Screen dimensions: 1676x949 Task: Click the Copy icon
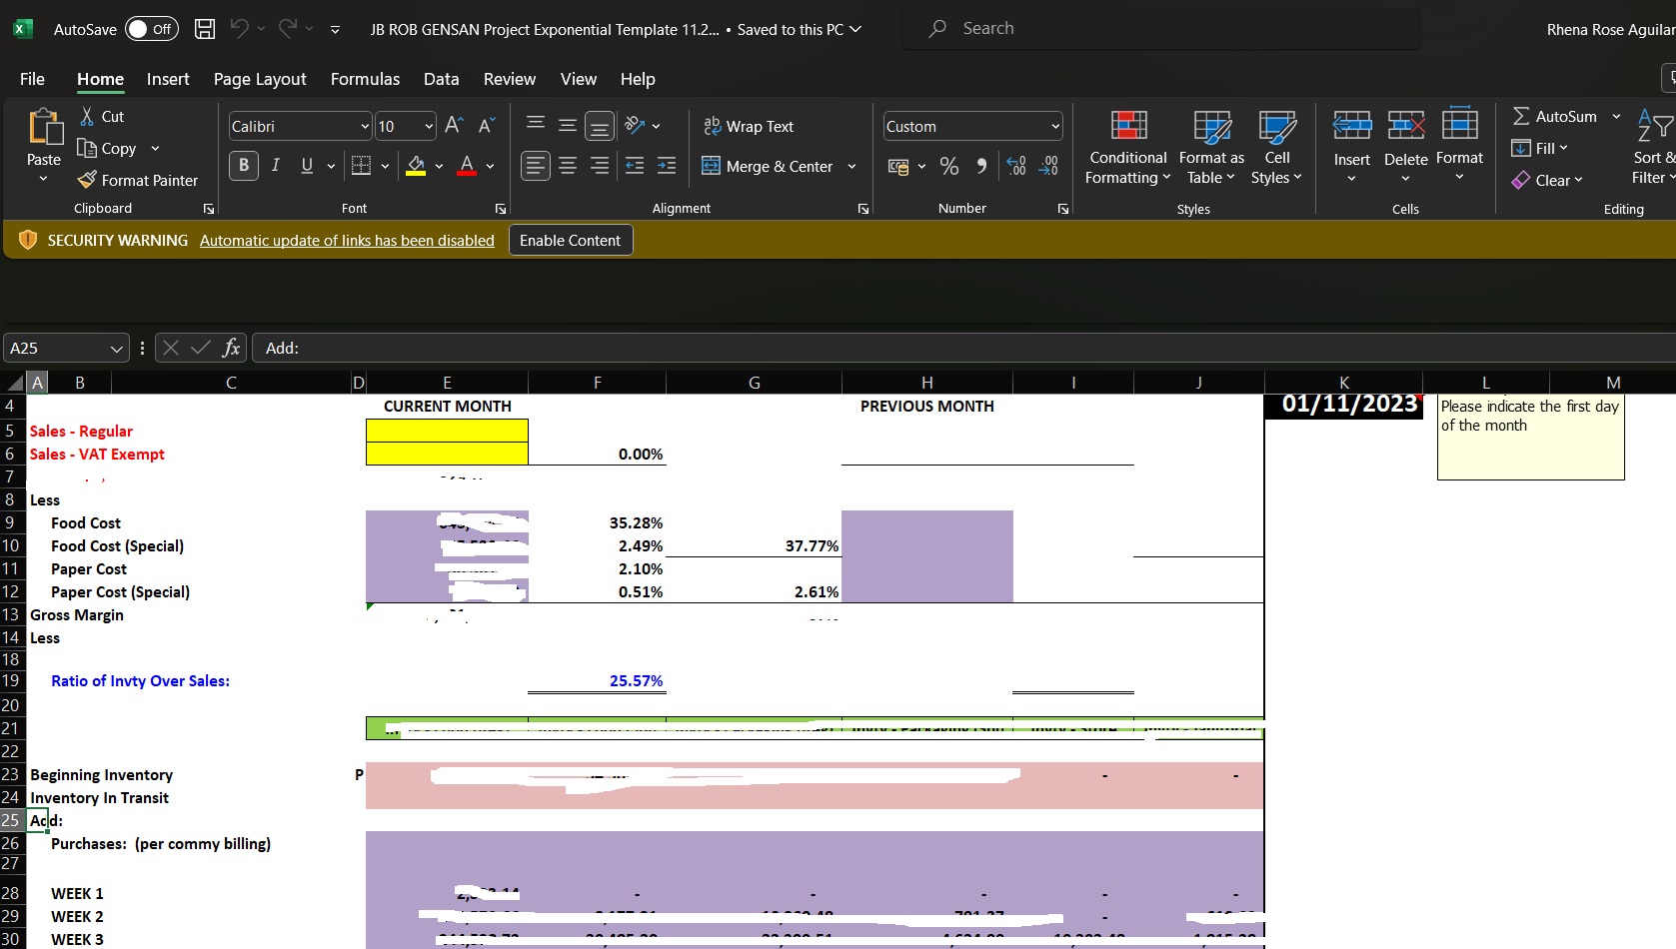click(x=87, y=148)
